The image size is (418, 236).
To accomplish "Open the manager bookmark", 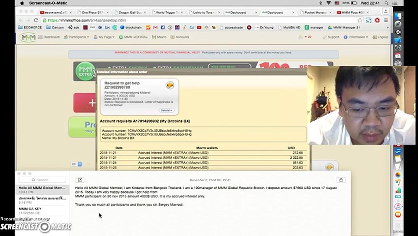I will (x=314, y=28).
